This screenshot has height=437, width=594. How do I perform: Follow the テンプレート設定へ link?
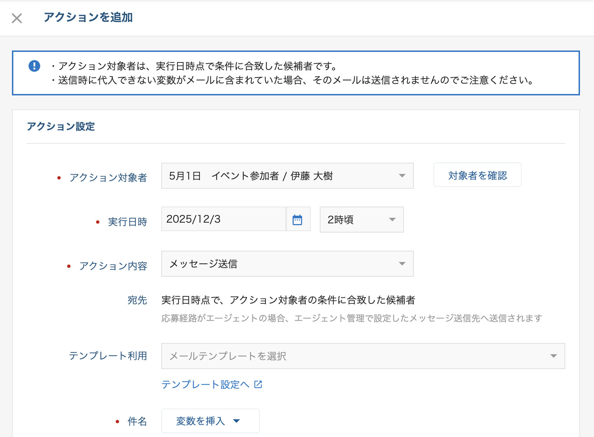pos(205,384)
